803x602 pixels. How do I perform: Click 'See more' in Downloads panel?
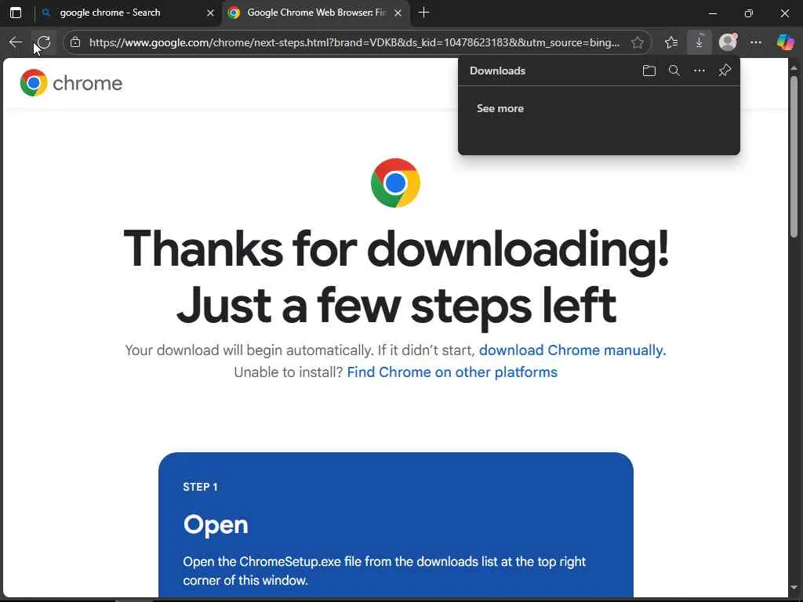[500, 108]
